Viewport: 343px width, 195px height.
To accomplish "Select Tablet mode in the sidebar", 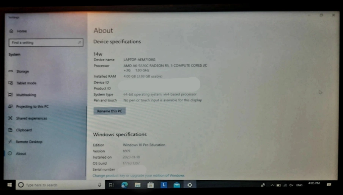I will click(26, 83).
